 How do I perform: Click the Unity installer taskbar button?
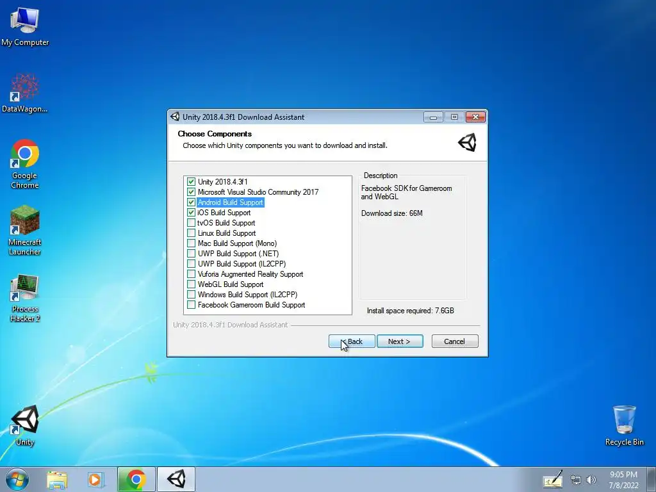coord(176,479)
